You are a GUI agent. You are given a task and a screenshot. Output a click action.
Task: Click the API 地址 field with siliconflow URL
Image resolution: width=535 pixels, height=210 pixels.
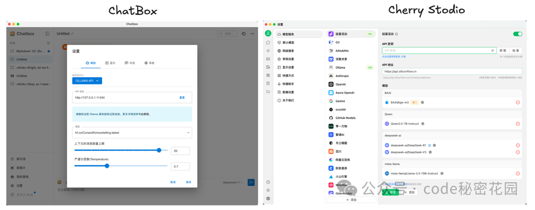coord(452,71)
